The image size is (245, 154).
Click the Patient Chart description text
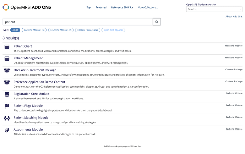[x=72, y=51]
